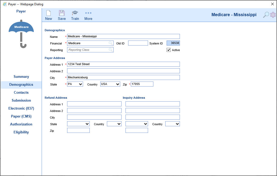The image size is (277, 176).
Task: Click the Payer City field
Action: pyautogui.click(x=123, y=77)
